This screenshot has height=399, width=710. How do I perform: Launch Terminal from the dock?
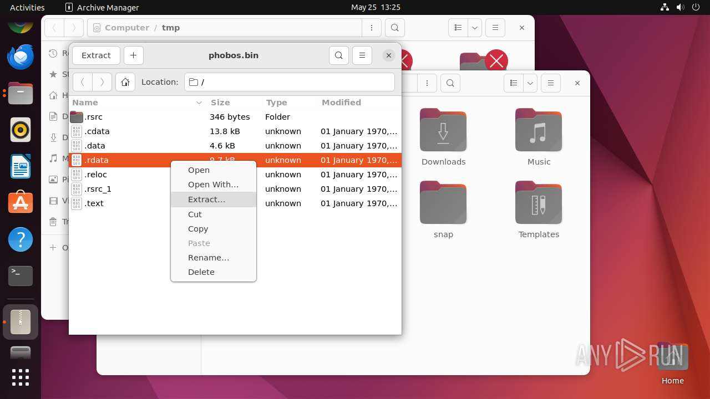[x=21, y=276]
